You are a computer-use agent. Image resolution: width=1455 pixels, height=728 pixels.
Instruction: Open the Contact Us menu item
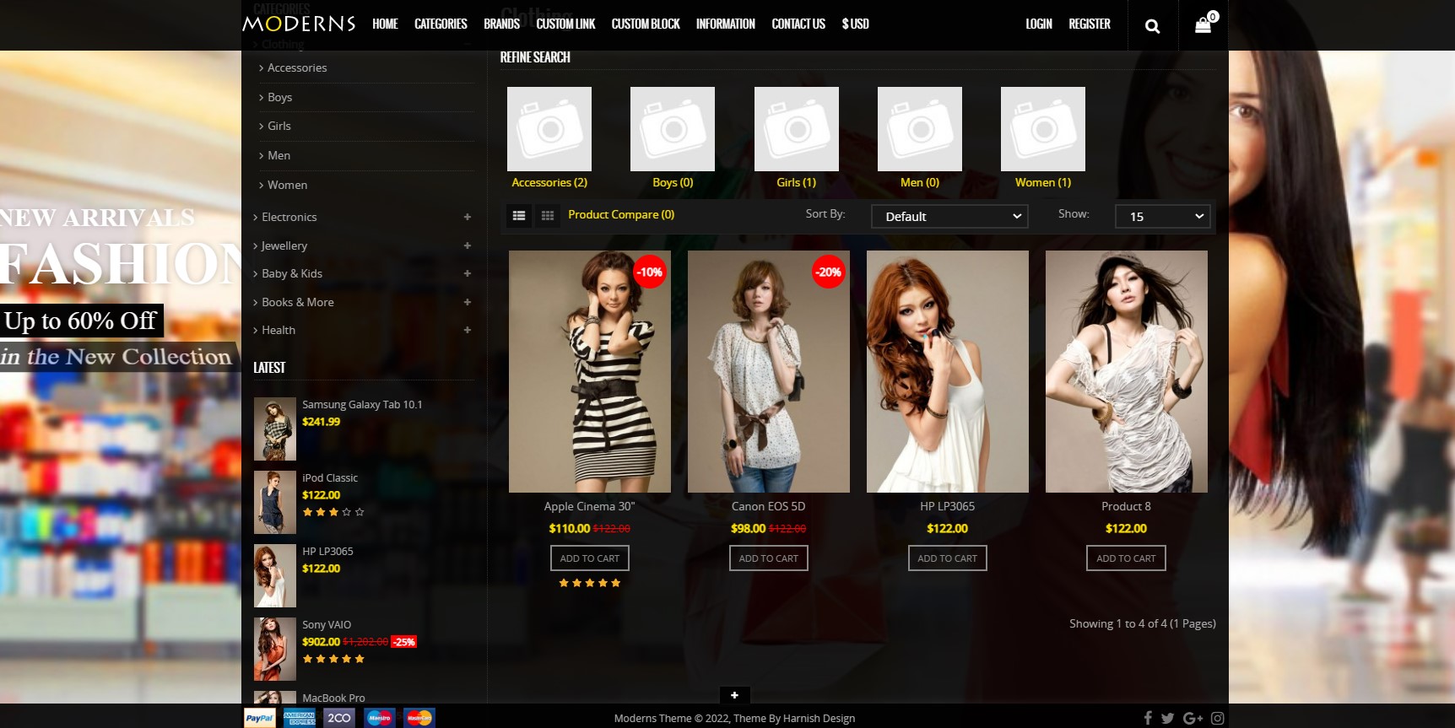798,24
